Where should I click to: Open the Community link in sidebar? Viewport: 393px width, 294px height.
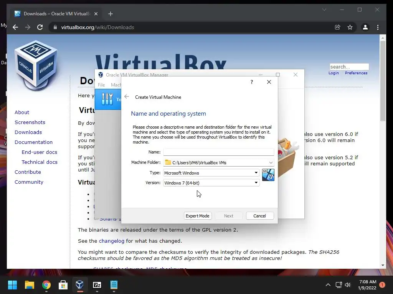pyautogui.click(x=29, y=182)
